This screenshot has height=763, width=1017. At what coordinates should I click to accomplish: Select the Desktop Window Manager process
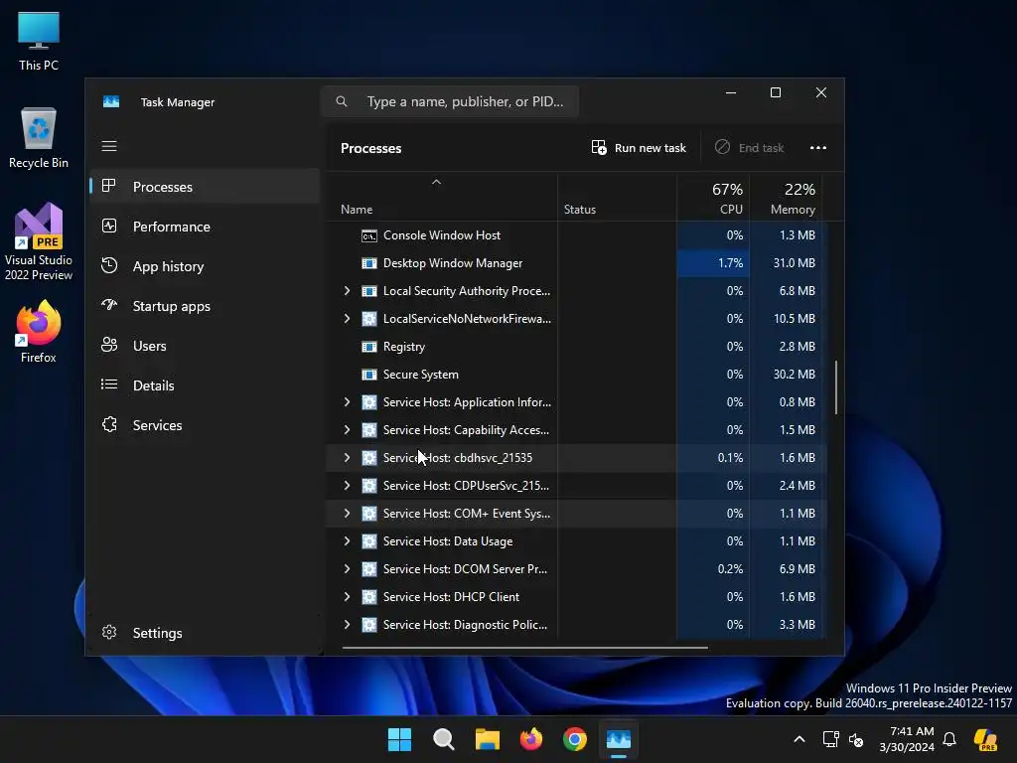(x=575, y=263)
